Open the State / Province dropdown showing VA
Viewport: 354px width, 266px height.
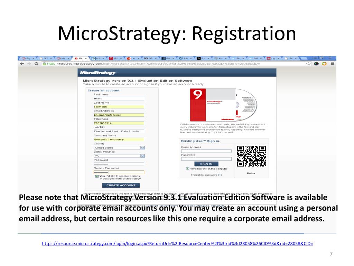tap(119, 156)
